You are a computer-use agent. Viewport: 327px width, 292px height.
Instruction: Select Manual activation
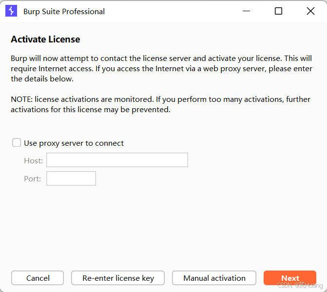click(x=214, y=278)
